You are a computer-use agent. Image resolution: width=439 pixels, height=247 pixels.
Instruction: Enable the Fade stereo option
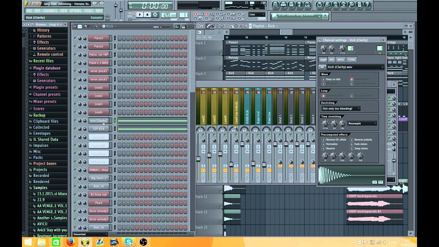tap(352, 144)
